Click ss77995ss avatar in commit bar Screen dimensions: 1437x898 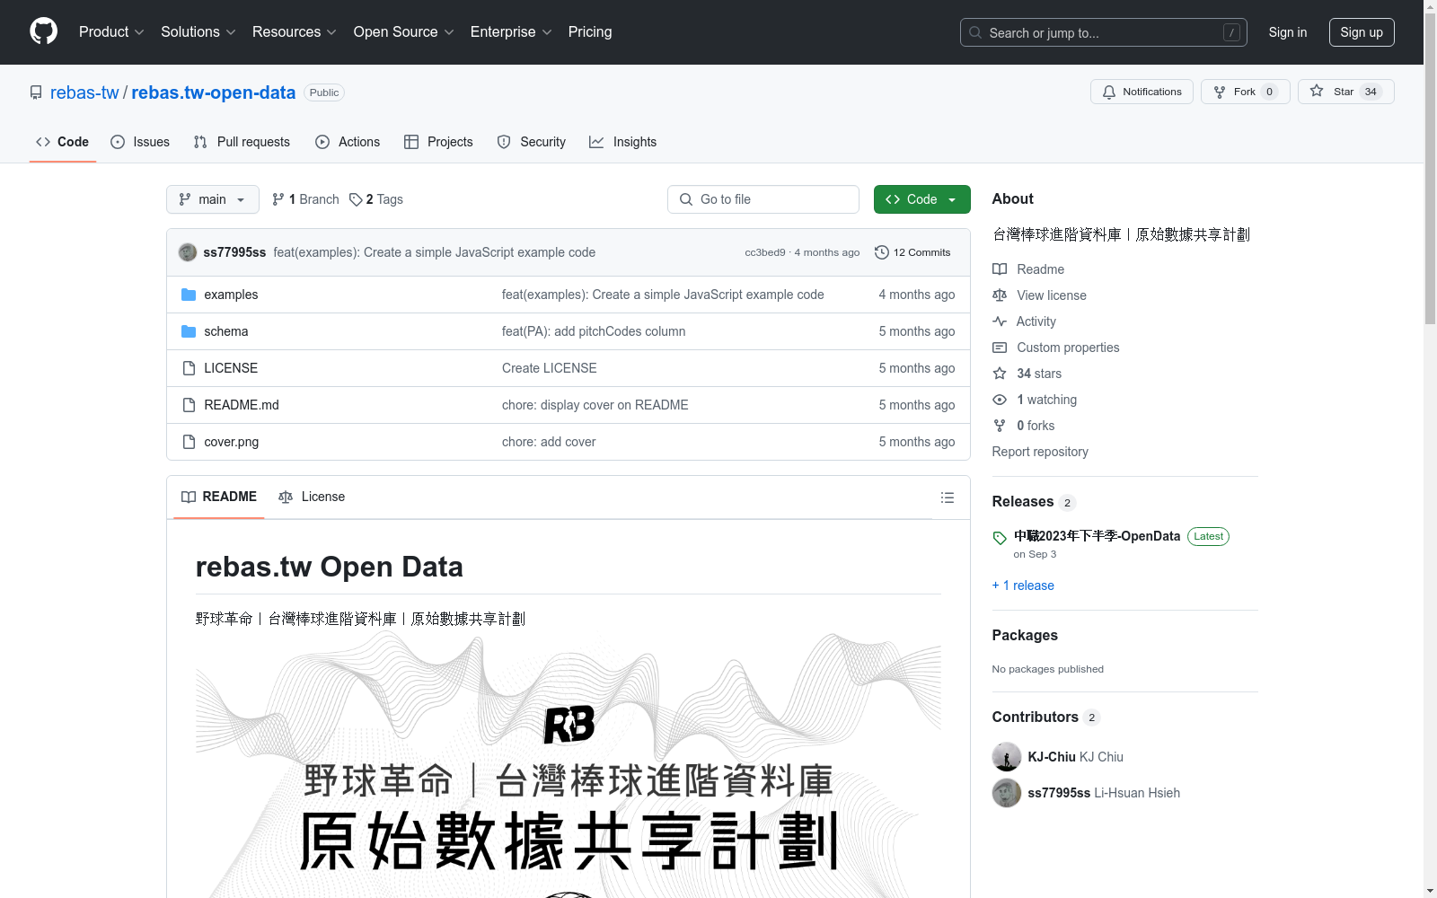188,252
